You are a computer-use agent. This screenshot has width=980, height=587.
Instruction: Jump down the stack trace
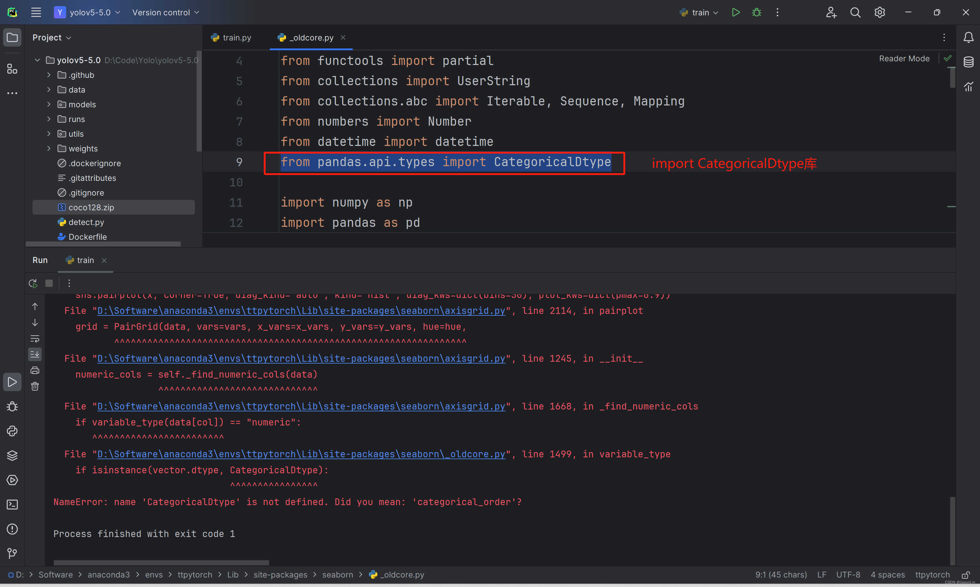35,322
